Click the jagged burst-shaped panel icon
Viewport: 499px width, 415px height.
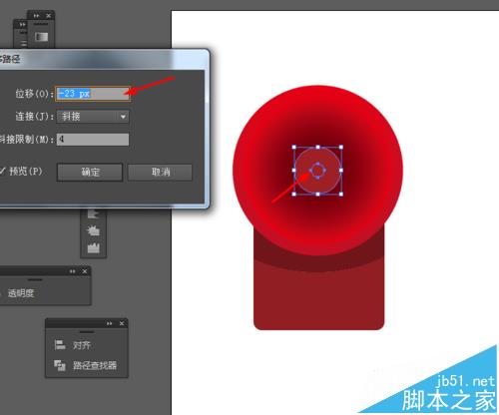pos(94,229)
